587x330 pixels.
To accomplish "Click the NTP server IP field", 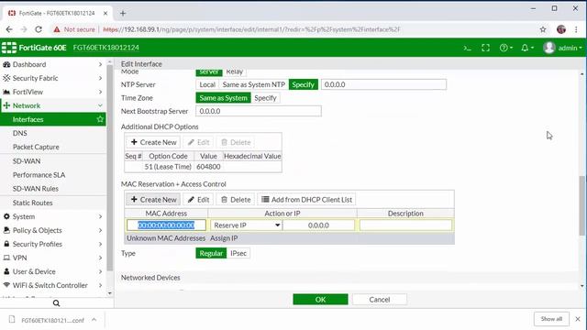I will coord(383,84).
